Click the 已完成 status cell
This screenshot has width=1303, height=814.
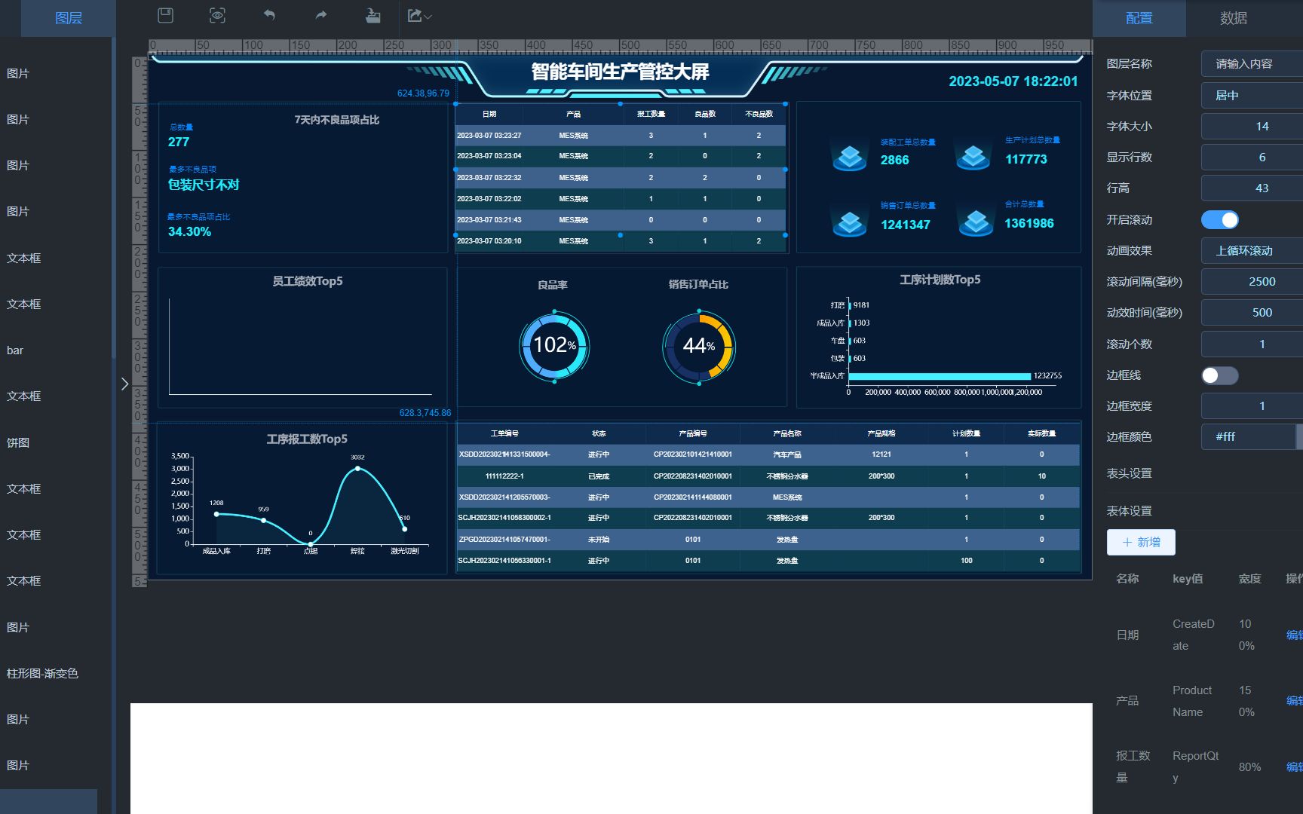point(599,476)
